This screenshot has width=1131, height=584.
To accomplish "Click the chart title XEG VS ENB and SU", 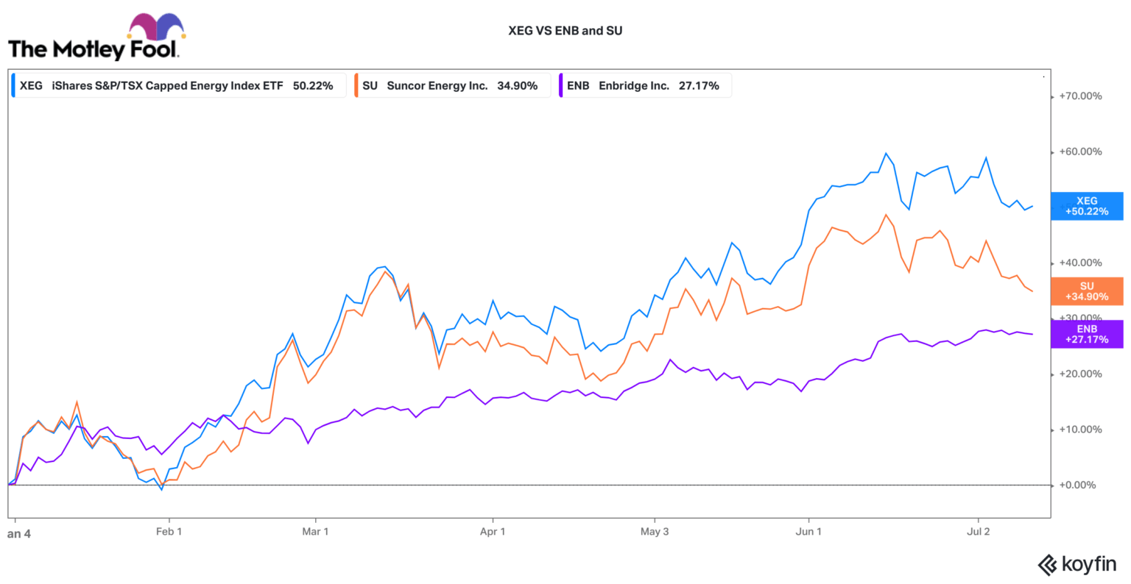I will (565, 31).
